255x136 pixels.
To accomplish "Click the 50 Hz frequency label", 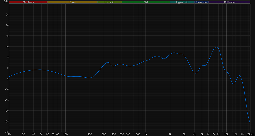I will click(x=41, y=134).
